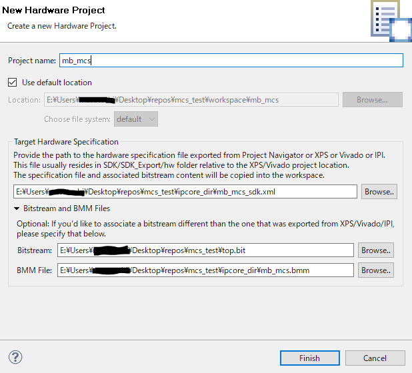Collapse Bitstream and BMM Files section

pos(17,208)
